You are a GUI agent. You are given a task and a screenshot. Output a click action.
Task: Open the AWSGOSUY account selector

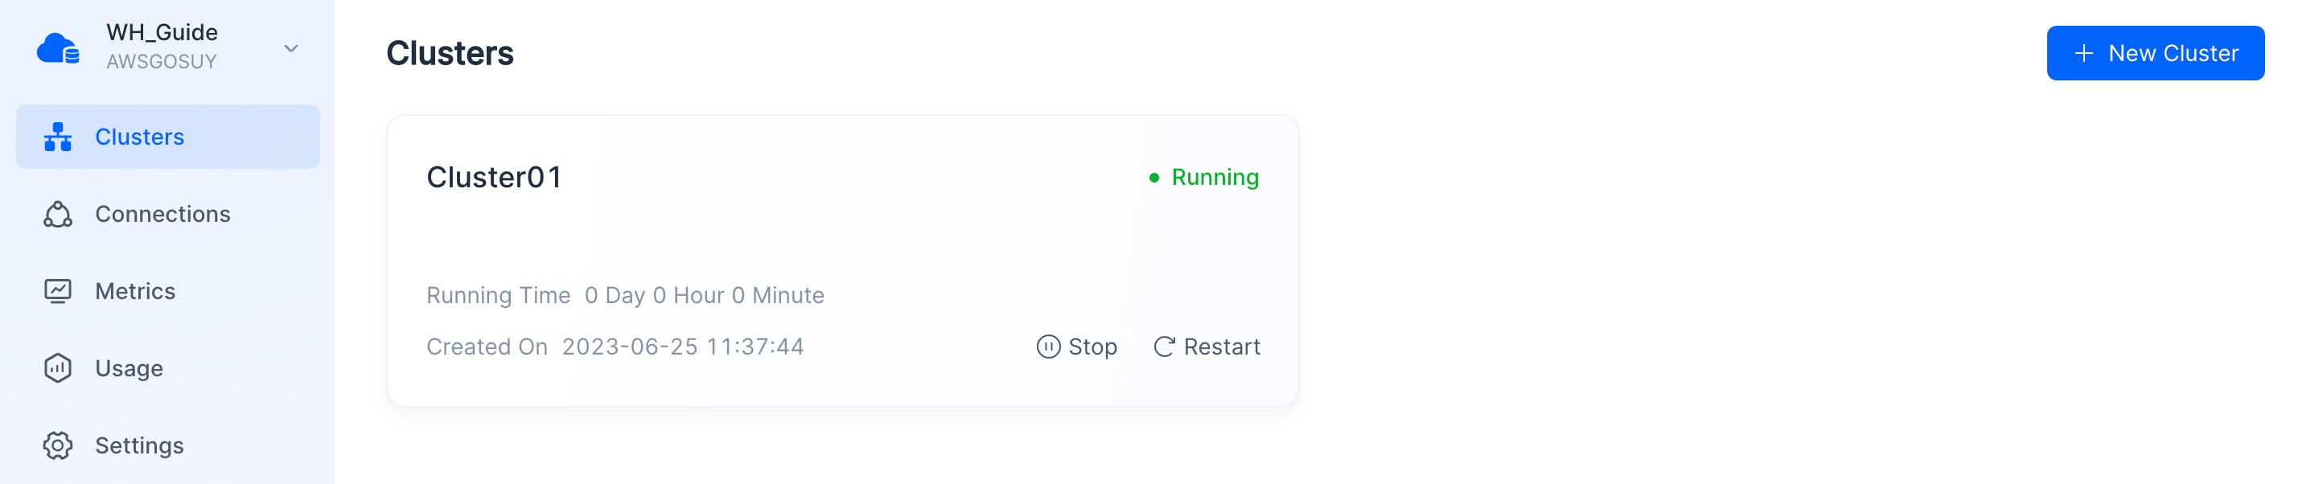[162, 62]
